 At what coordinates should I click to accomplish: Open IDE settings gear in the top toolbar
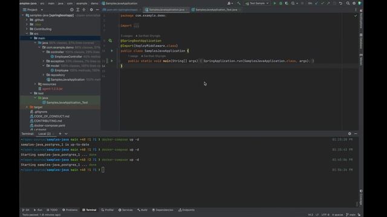[x=354, y=4]
